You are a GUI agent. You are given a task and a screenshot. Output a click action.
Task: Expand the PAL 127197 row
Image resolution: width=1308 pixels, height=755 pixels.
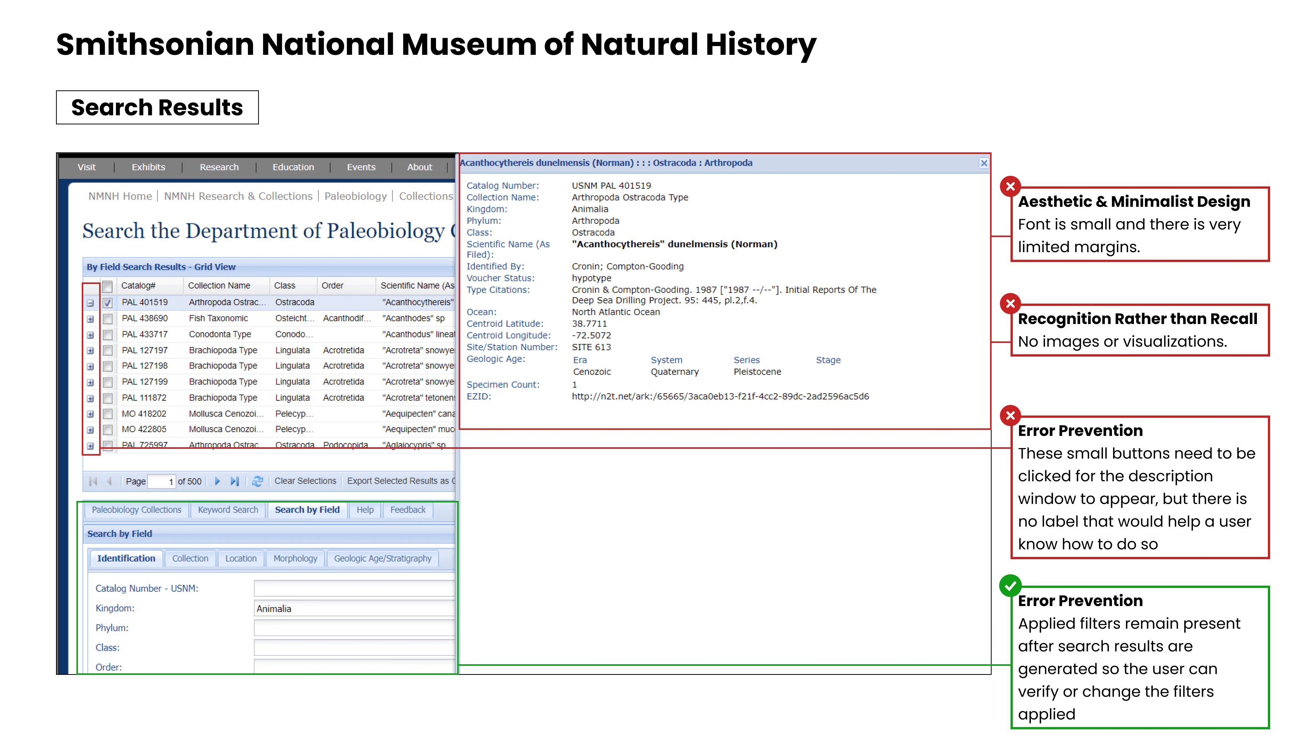[x=90, y=351]
